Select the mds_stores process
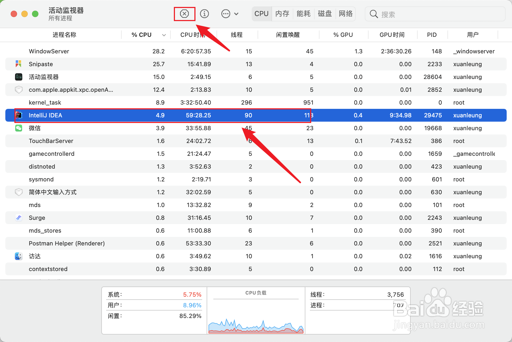 click(x=45, y=230)
